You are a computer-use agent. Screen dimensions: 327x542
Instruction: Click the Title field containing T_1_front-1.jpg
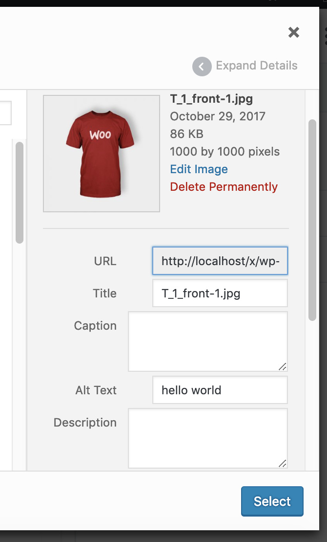220,294
